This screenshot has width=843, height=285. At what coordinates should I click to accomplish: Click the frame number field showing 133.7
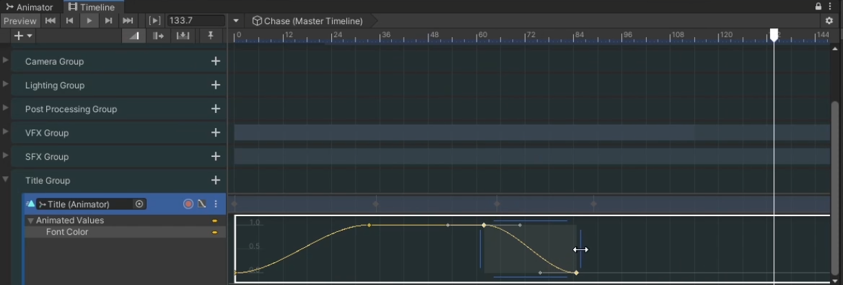pos(196,21)
